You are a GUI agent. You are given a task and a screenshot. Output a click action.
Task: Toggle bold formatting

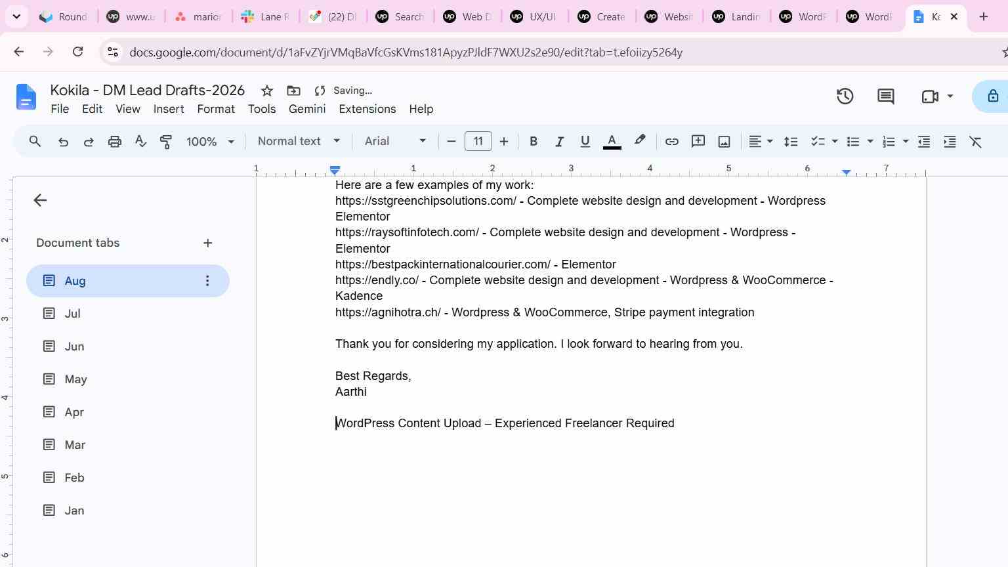[534, 141]
